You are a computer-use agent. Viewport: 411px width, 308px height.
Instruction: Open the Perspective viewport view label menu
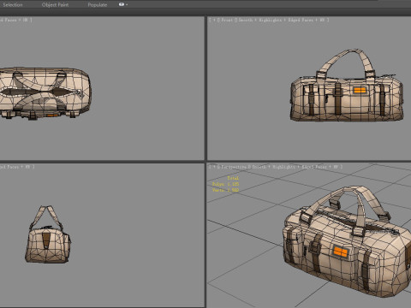coord(234,167)
